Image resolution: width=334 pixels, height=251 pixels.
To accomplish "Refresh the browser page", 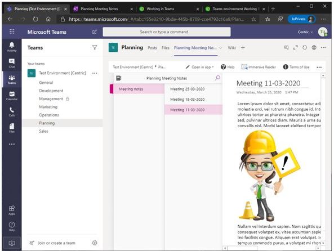I will [35, 19].
